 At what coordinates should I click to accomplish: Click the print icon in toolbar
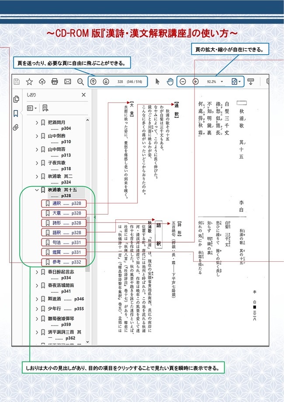tap(55, 81)
